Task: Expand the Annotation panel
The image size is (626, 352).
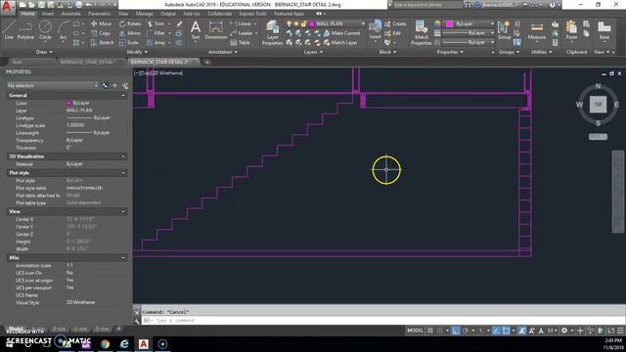Action: (223, 52)
